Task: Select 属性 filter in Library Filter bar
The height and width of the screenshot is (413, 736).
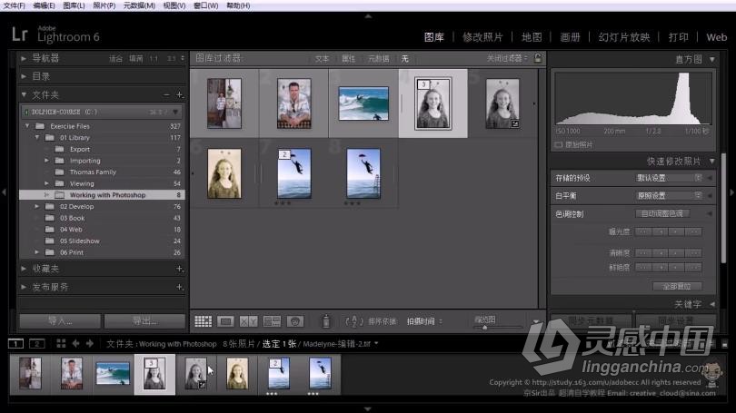Action: [348, 59]
